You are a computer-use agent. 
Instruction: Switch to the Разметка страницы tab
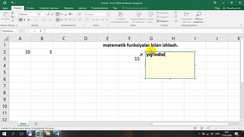49,8
